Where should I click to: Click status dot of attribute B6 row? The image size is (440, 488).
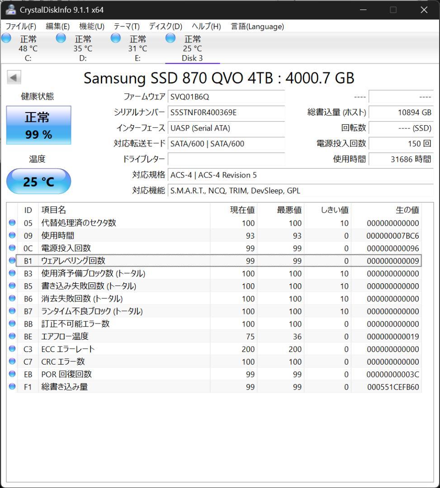point(12,298)
